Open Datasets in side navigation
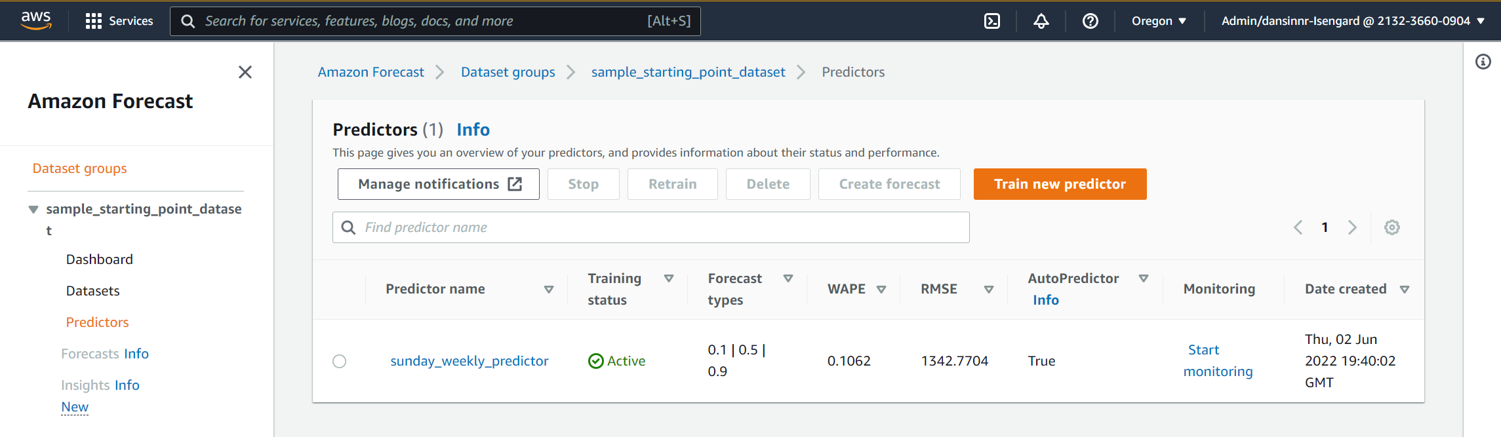 coord(93,291)
